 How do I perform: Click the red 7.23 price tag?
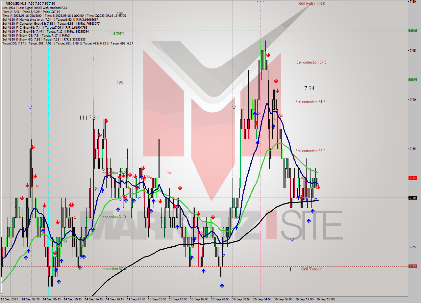pos(413,266)
